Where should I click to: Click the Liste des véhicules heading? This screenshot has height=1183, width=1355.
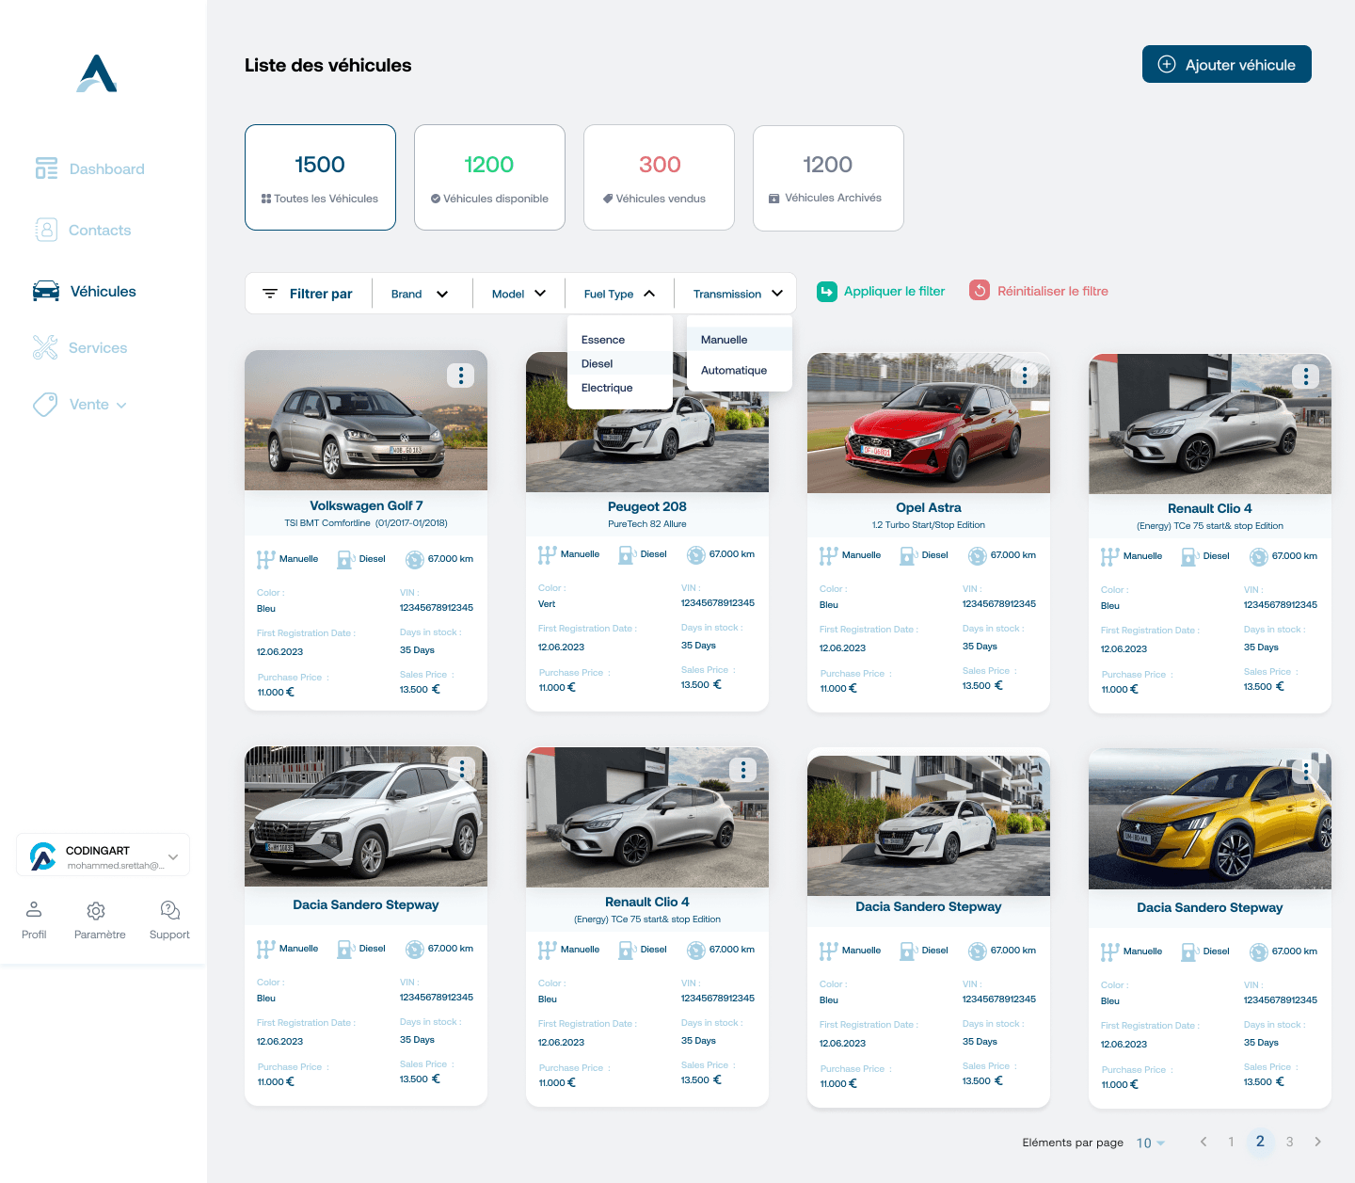(328, 65)
